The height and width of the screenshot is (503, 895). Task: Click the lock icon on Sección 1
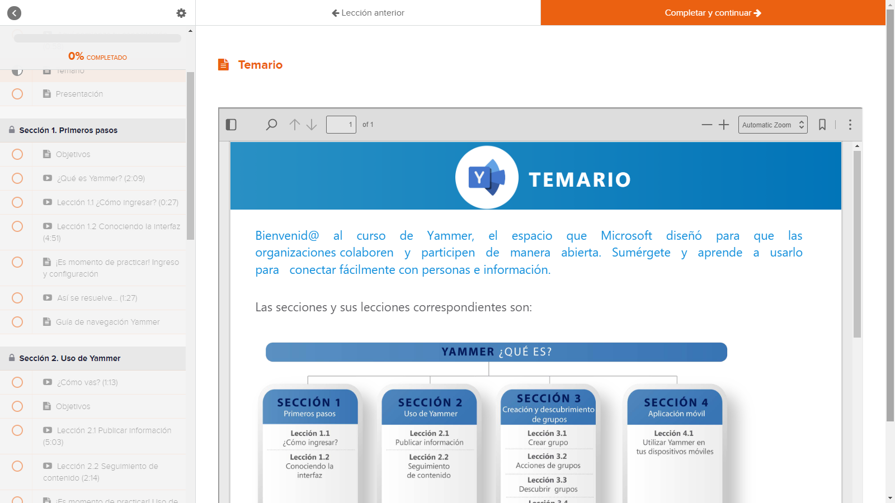click(x=12, y=130)
